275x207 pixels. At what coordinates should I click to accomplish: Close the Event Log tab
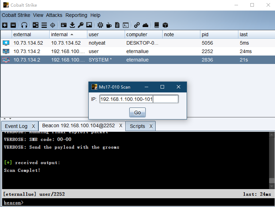click(33, 126)
